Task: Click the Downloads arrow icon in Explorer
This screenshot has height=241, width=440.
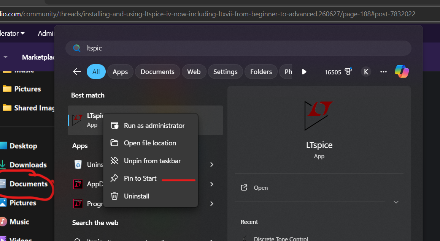Action: [x=3, y=165]
